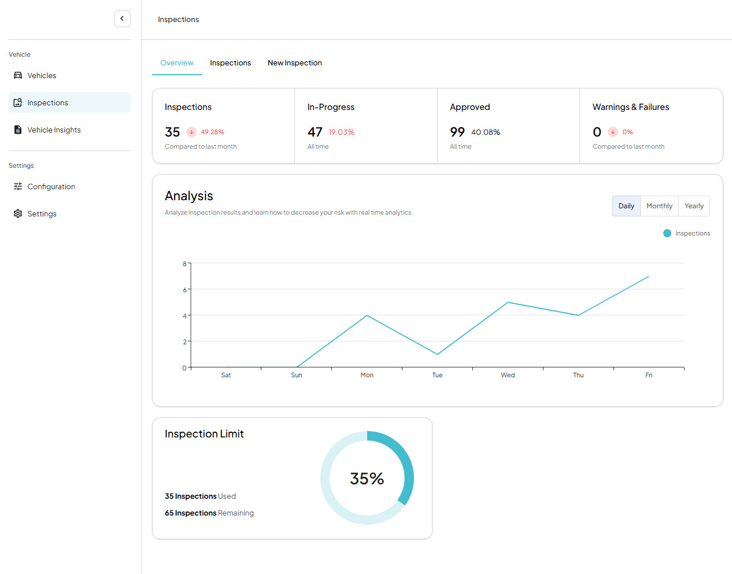732x574 pixels.
Task: Click the down-arrow icon beside 0%
Action: (613, 132)
